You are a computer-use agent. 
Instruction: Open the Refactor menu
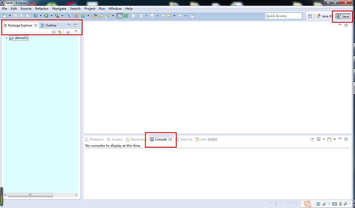click(42, 9)
